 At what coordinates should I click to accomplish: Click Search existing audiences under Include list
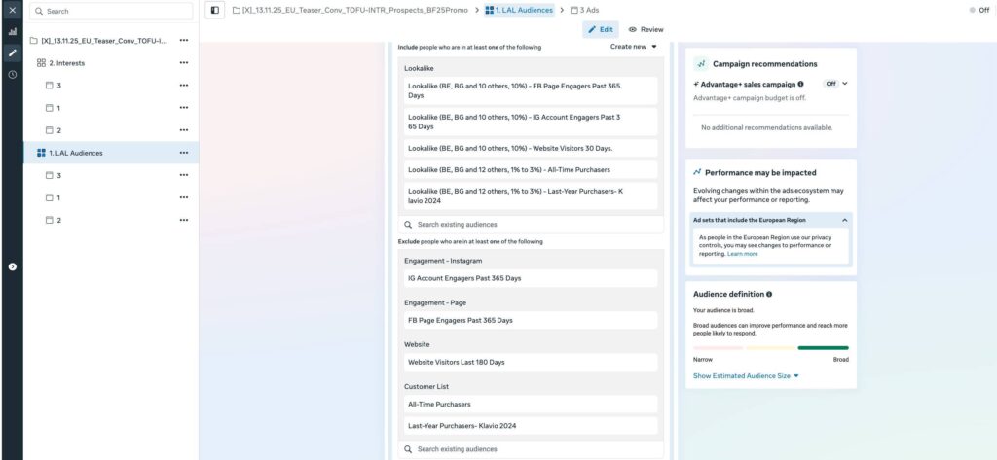(531, 225)
